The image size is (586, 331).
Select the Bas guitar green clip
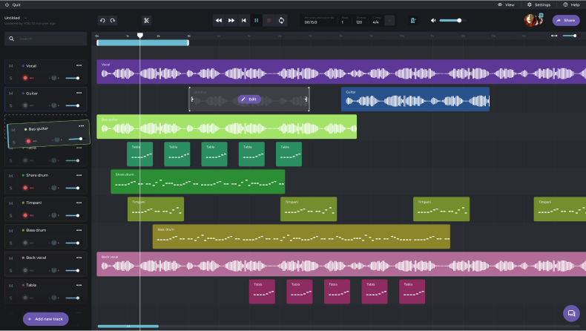pos(226,127)
